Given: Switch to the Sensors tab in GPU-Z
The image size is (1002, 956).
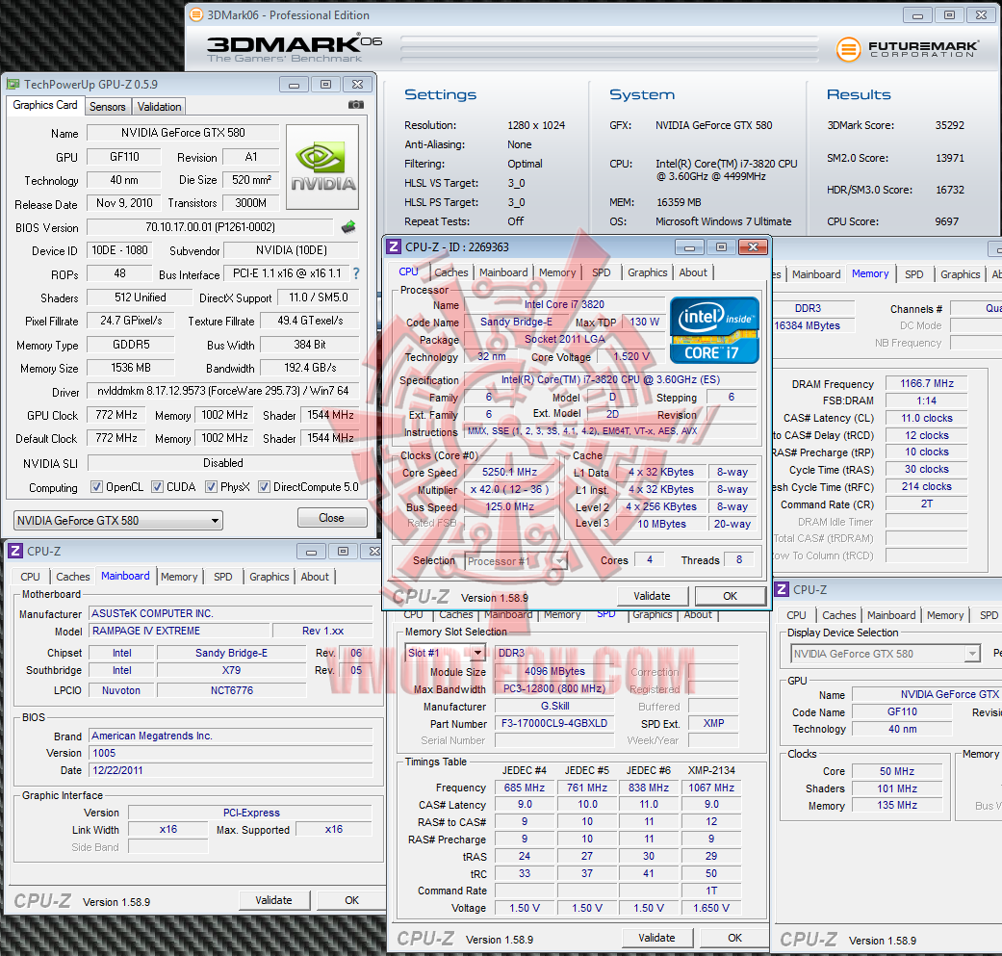Looking at the screenshot, I should point(108,107).
